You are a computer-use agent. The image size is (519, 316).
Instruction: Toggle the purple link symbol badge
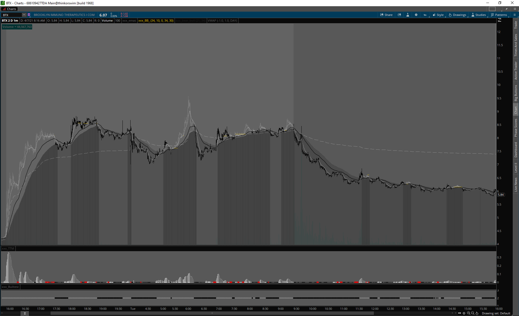pos(29,15)
